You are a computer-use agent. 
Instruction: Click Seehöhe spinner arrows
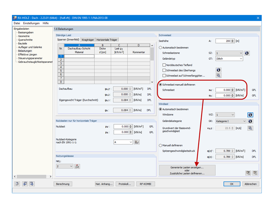[233, 41]
